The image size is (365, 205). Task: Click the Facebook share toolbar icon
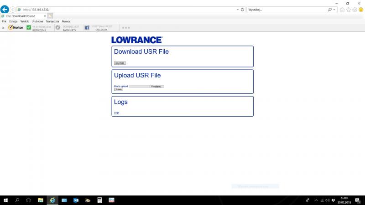click(87, 27)
